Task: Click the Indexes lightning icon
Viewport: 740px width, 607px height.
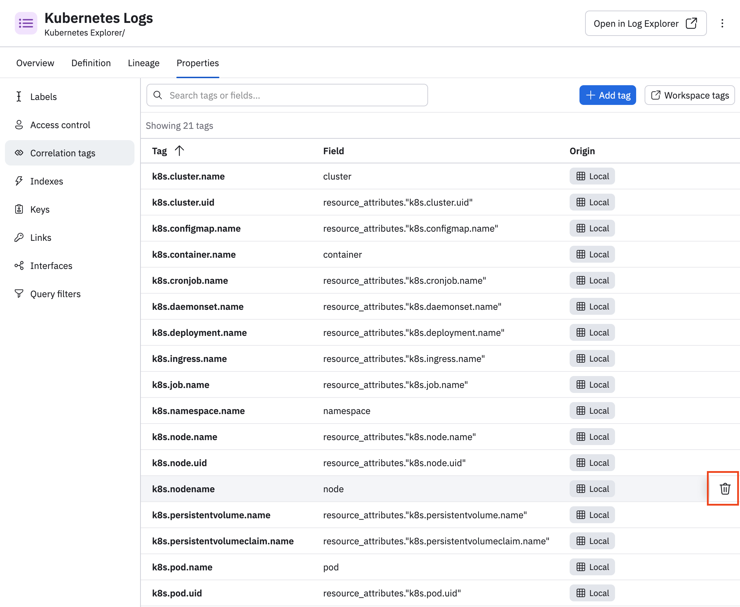Action: [x=19, y=181]
